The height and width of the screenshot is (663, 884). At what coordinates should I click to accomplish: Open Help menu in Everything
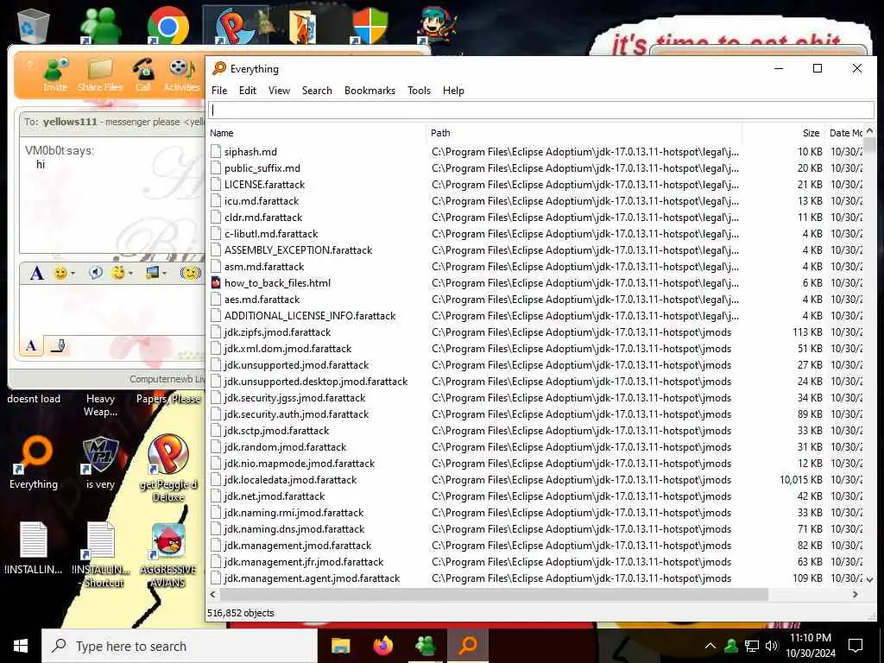tap(453, 90)
